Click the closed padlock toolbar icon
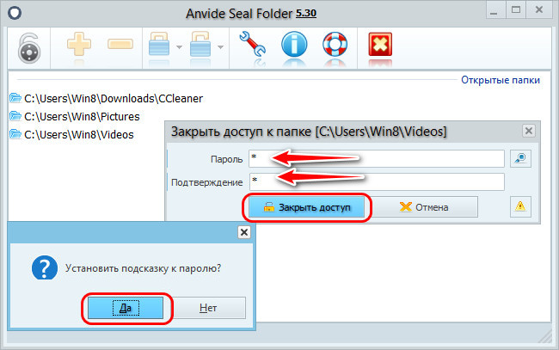The height and width of the screenshot is (350, 559). pyautogui.click(x=159, y=44)
